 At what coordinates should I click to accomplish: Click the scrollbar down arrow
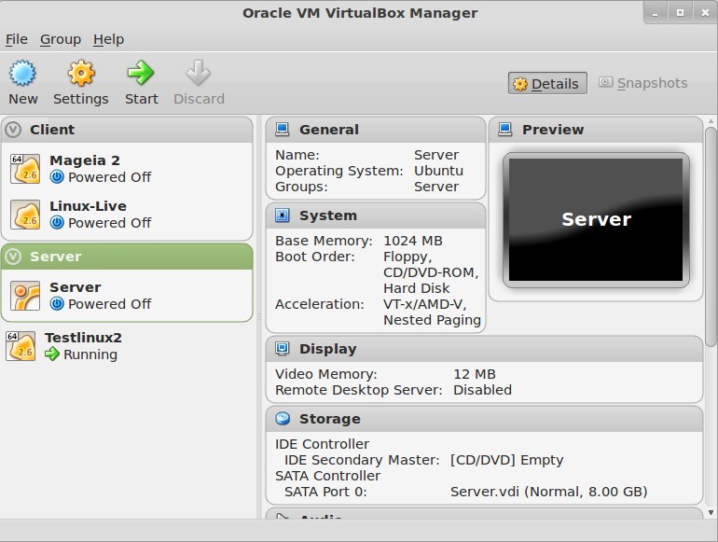(x=711, y=513)
